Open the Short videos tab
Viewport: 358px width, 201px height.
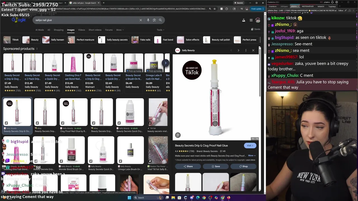(95, 30)
